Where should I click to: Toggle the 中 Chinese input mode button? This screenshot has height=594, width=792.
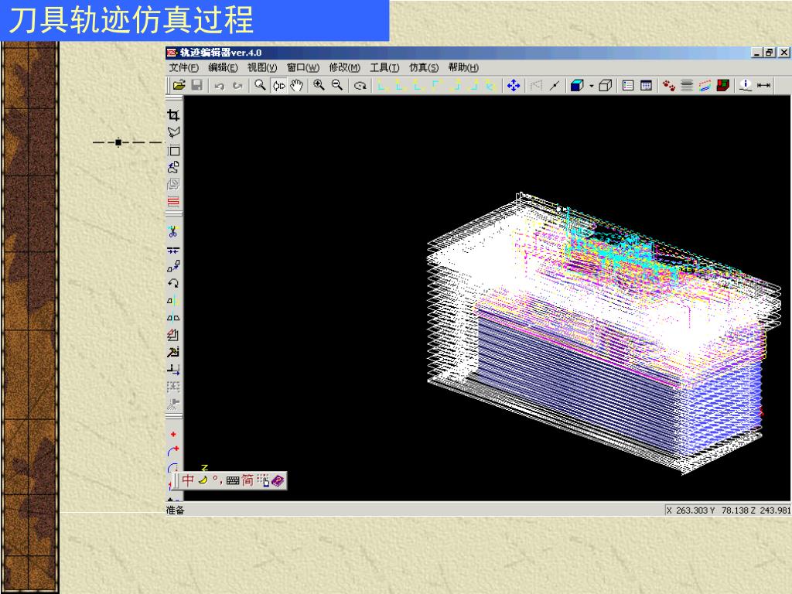pos(188,480)
